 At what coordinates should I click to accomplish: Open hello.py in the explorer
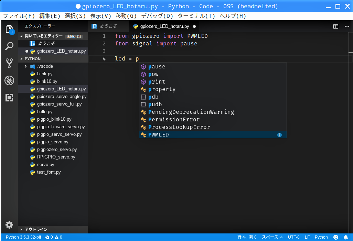(53, 112)
